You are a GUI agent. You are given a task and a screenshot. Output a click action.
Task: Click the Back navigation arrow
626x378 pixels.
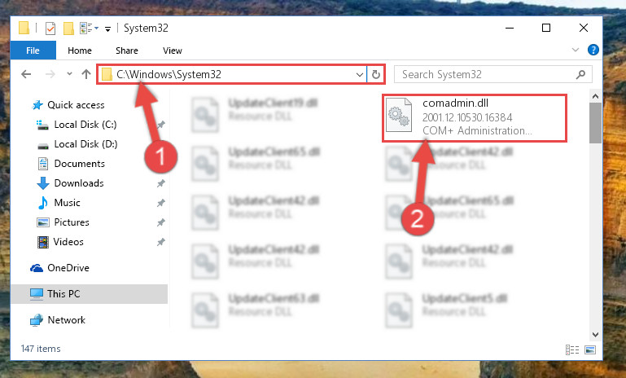click(x=26, y=74)
